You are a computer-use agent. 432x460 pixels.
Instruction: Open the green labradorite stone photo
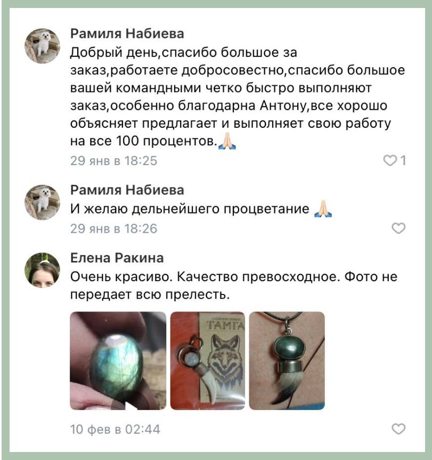(x=118, y=360)
